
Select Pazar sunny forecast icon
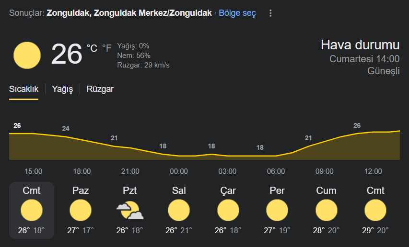point(81,210)
